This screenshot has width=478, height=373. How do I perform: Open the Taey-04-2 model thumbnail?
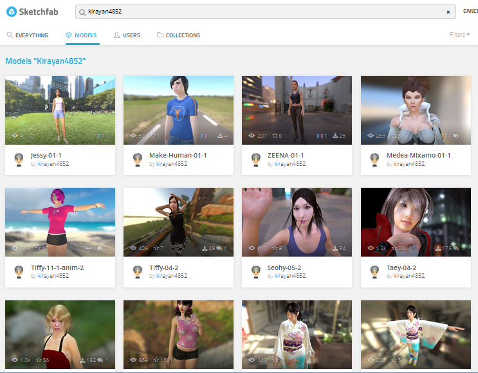[416, 222]
